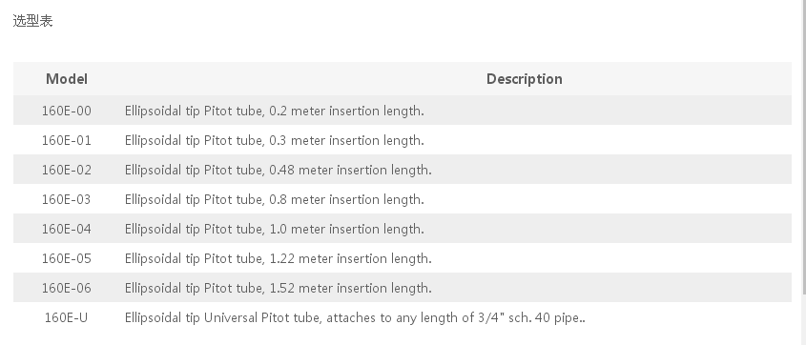Select the 160E-00 model cell
The height and width of the screenshot is (345, 806).
click(67, 111)
